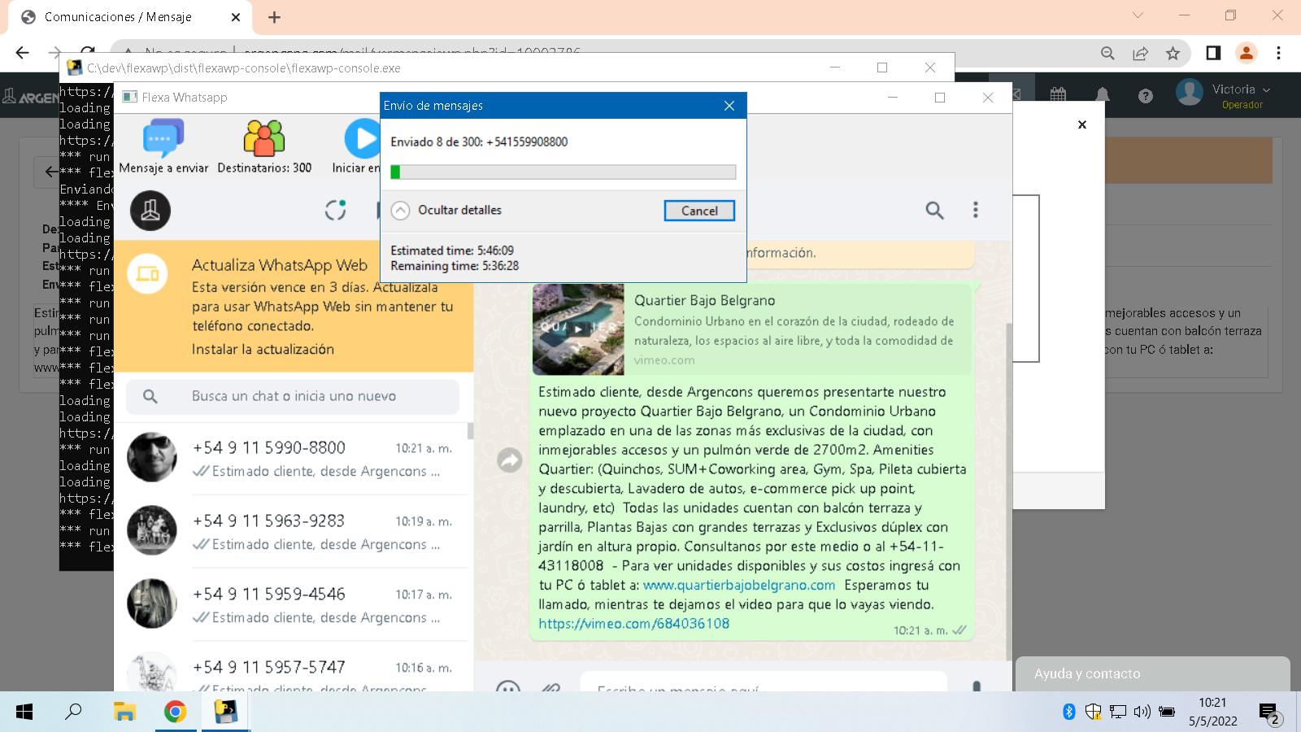Bookmark page with the star icon
This screenshot has height=732, width=1301.
[1173, 53]
